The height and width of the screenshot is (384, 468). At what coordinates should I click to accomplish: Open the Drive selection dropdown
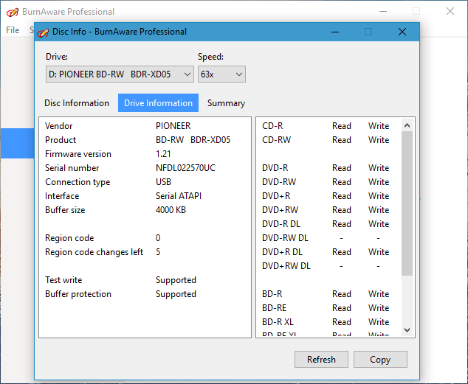tap(120, 74)
